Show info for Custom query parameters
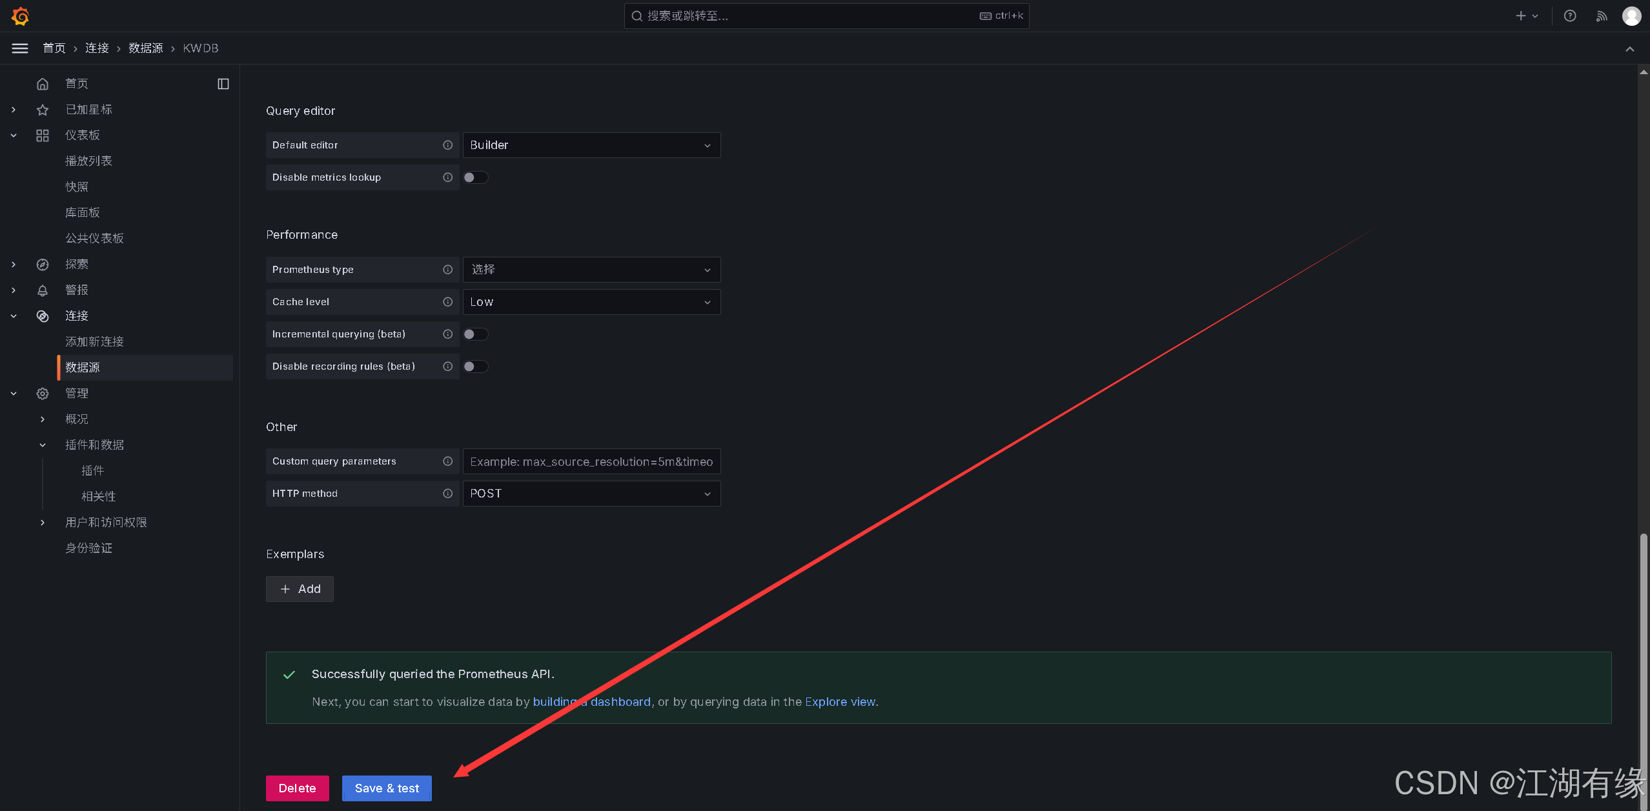 [x=448, y=461]
